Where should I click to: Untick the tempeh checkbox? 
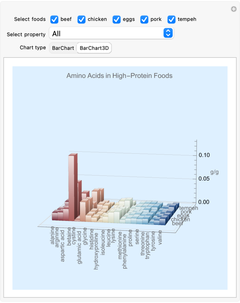171,19
